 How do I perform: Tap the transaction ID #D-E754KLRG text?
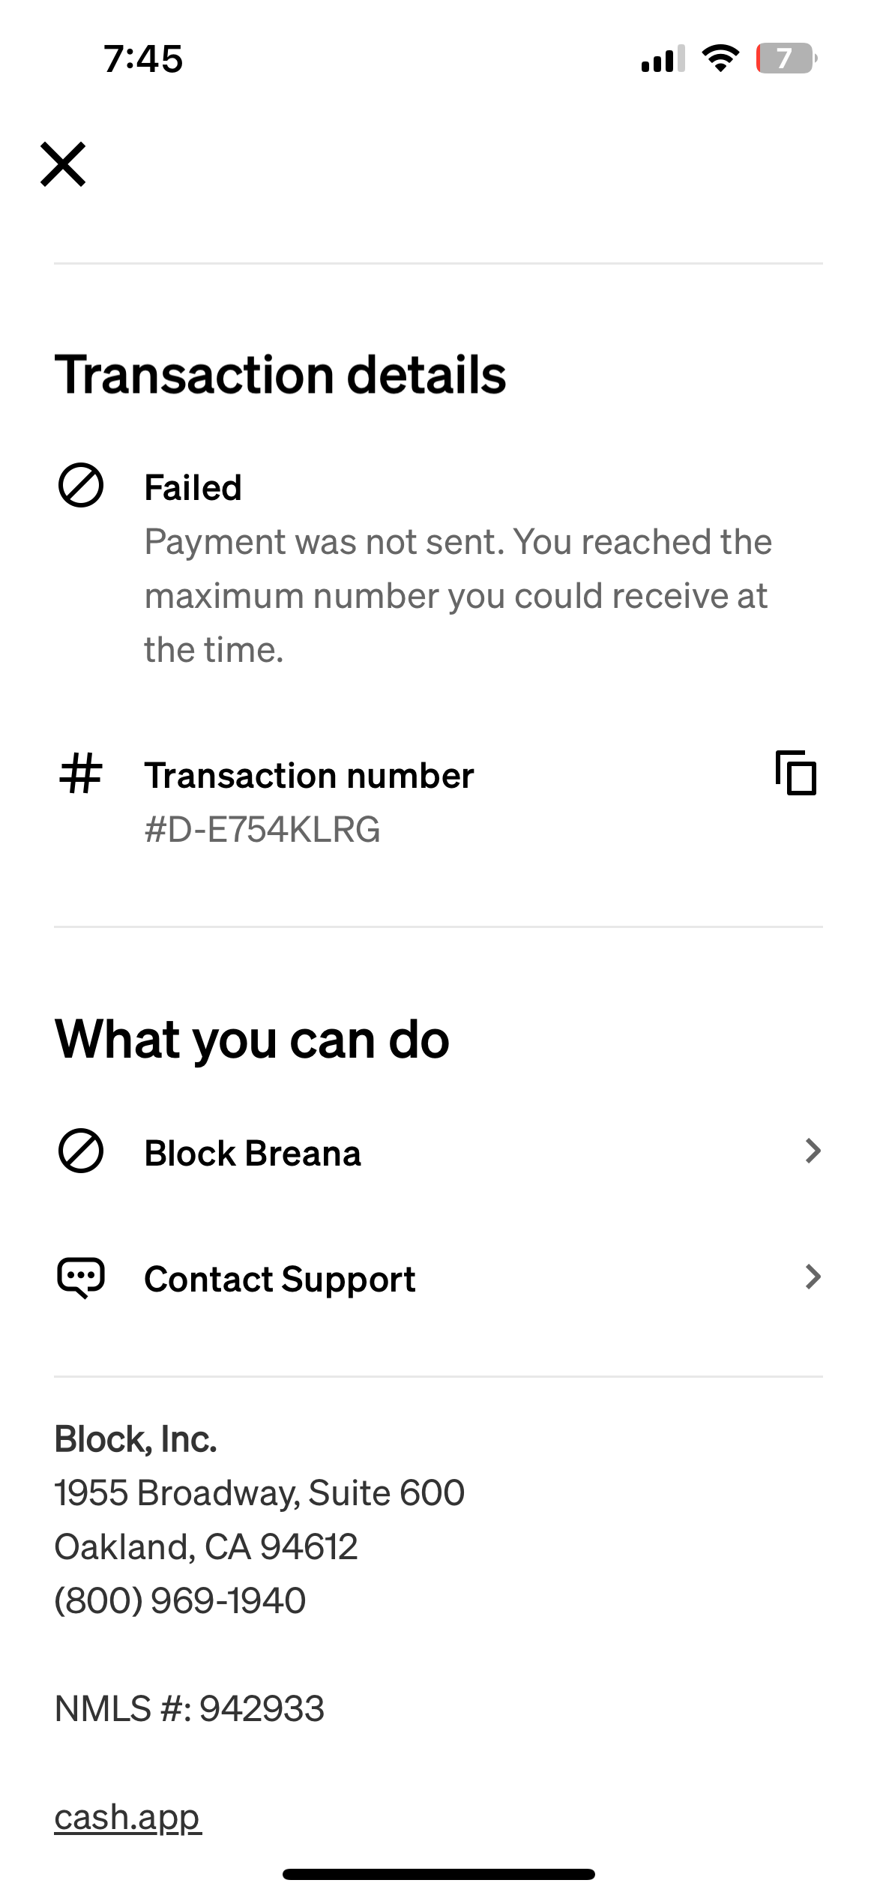pyautogui.click(x=262, y=830)
